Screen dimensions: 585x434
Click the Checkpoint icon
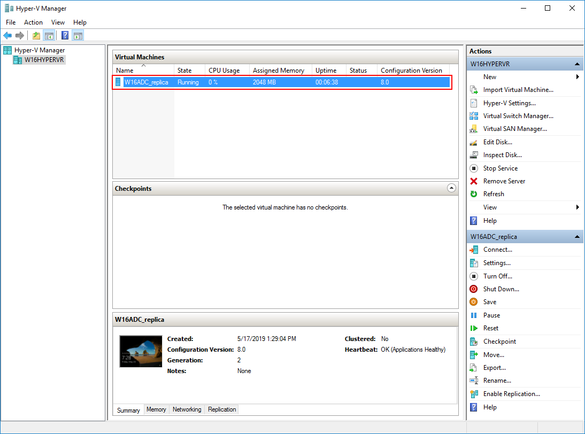click(x=474, y=342)
